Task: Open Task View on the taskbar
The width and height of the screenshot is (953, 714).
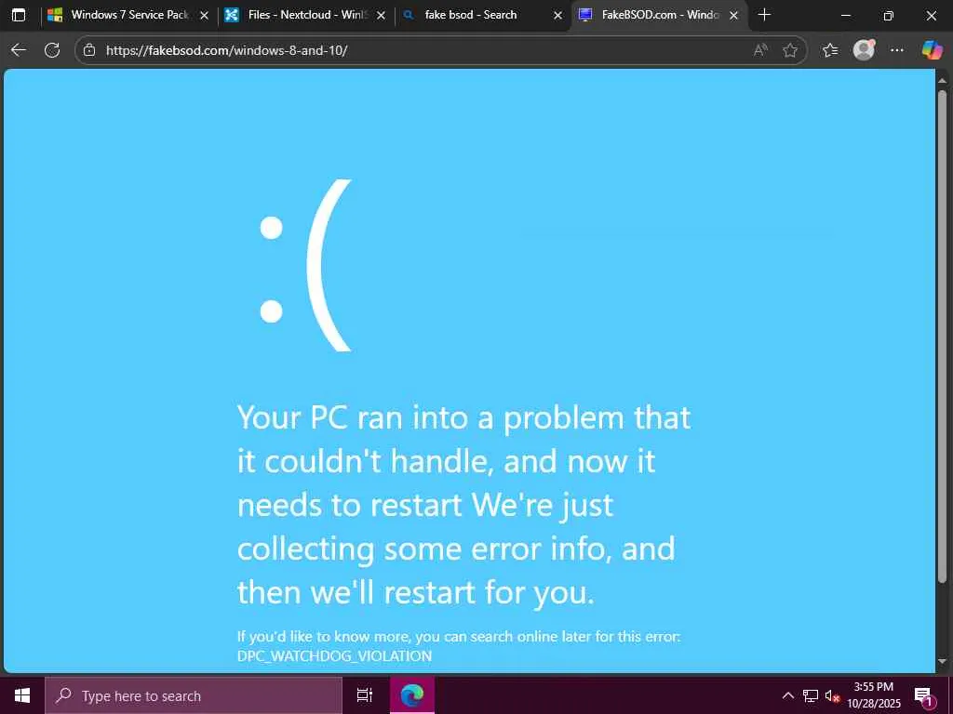Action: (x=365, y=695)
